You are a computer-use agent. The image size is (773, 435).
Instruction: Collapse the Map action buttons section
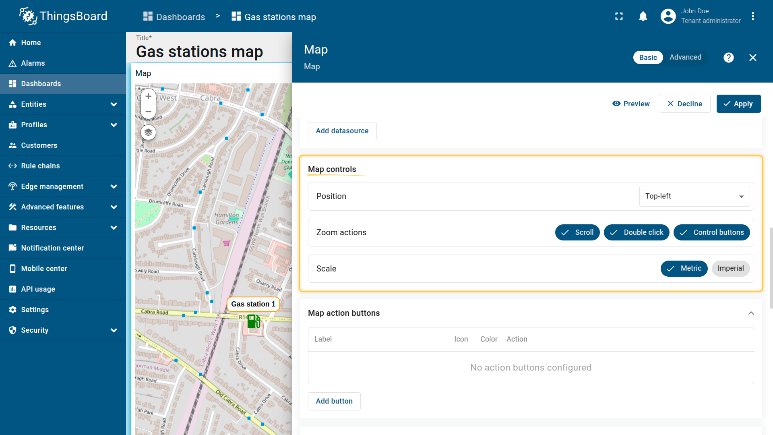[751, 313]
